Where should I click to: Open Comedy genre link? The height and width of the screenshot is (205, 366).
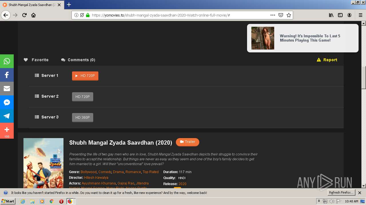pos(105,172)
